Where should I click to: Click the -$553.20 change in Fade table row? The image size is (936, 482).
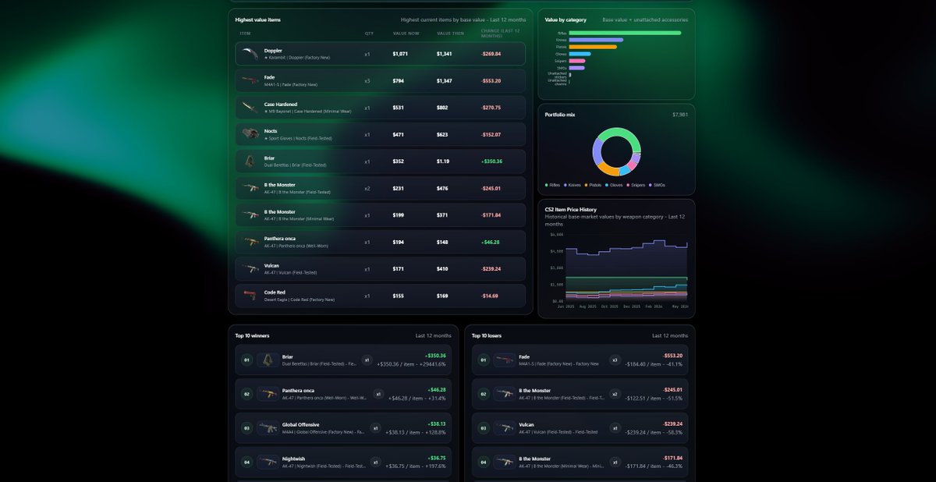(x=491, y=81)
